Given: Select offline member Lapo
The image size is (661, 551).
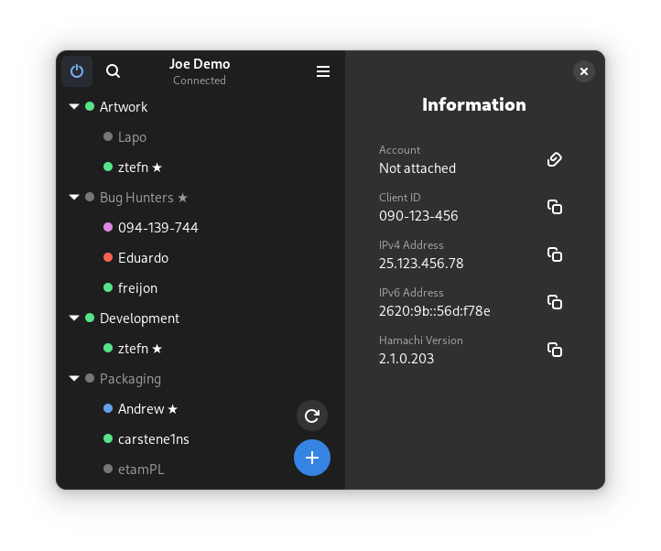Looking at the screenshot, I should (x=132, y=137).
